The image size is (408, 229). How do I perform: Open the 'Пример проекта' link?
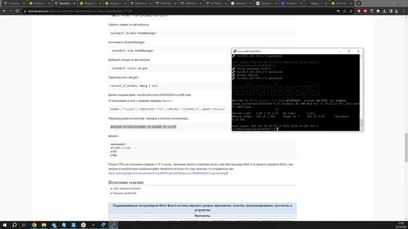[124, 193]
